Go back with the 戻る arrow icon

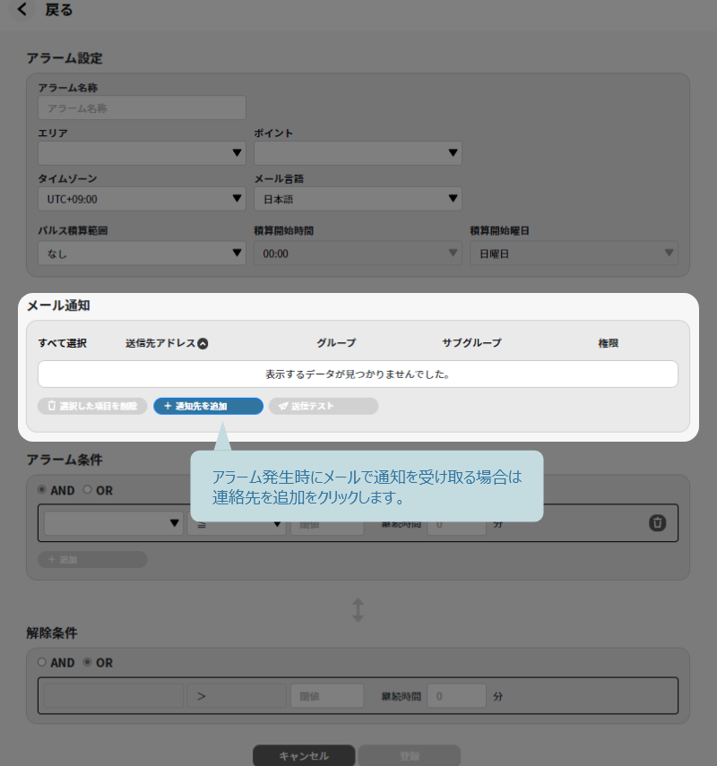22,9
